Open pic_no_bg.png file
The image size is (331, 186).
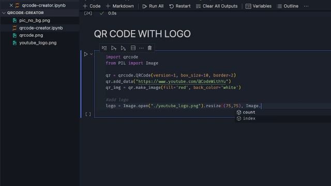click(x=35, y=21)
